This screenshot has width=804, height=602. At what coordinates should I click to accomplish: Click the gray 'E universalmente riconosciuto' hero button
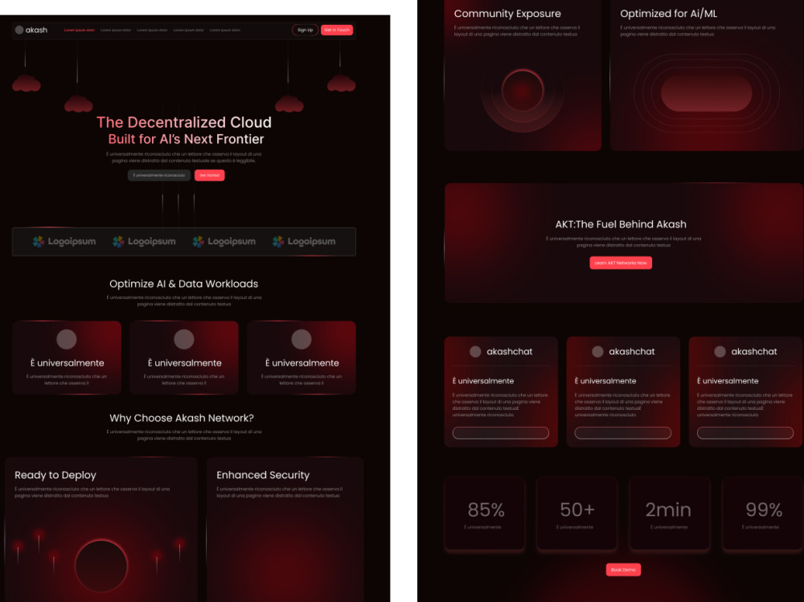tap(159, 175)
